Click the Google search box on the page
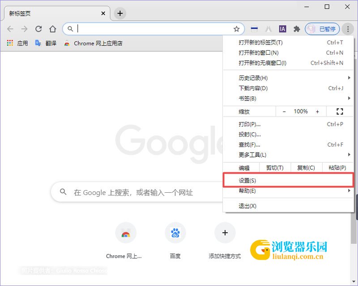Screen dimensions: 358x286 pos(137,192)
